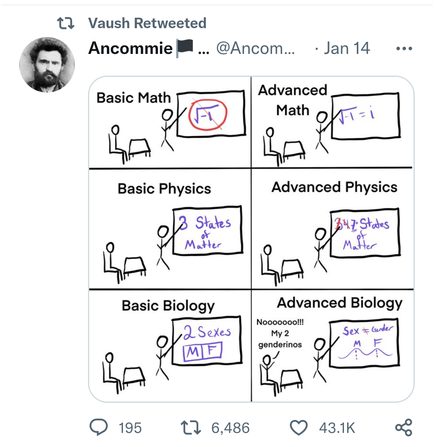The width and height of the screenshot is (434, 447).
Task: Click the Ancommie display name
Action: click(130, 49)
